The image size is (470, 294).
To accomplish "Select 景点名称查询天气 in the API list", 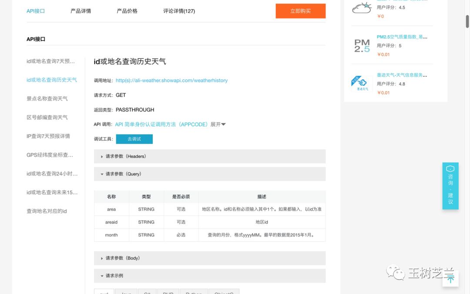I will point(47,99).
